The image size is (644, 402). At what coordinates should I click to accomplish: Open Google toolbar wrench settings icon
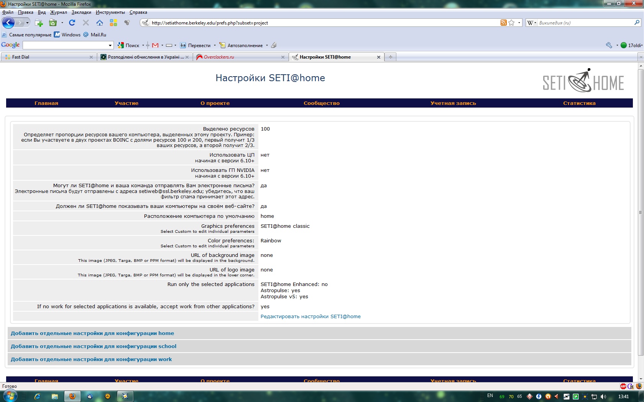click(609, 45)
